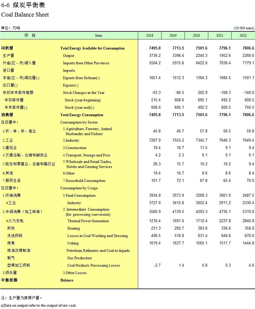Click 'Heating' row label
255x309 pixels.
(x=74, y=229)
